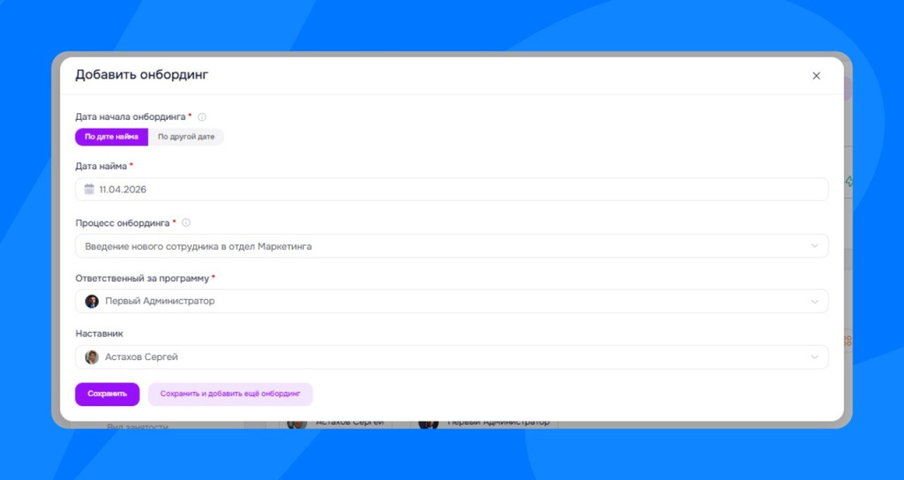
Task: Click the Ответственный за программу label
Action: (142, 278)
